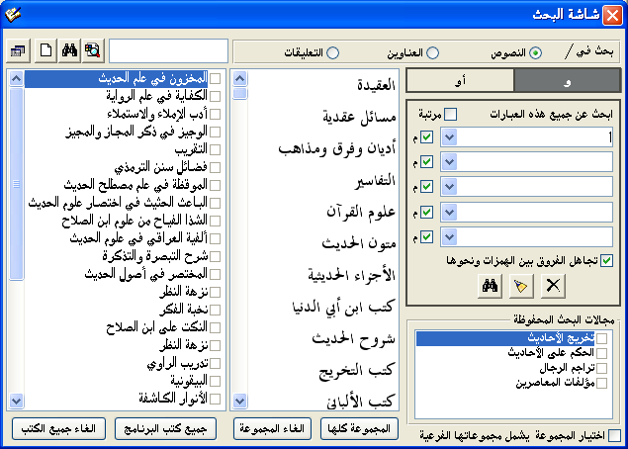
Task: Select book فضائل سنن الترمذي
Action: pyautogui.click(x=161, y=167)
